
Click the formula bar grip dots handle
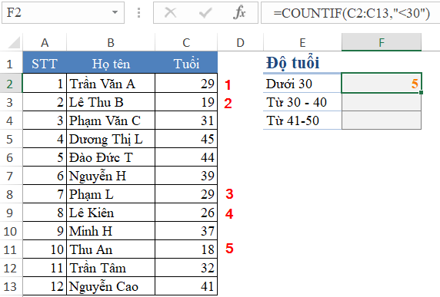138,12
